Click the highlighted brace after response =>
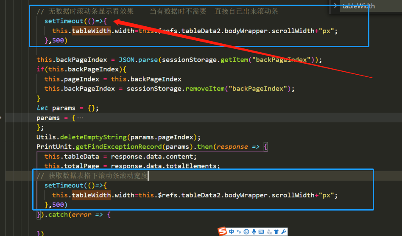The width and height of the screenshot is (402, 236). click(x=265, y=147)
